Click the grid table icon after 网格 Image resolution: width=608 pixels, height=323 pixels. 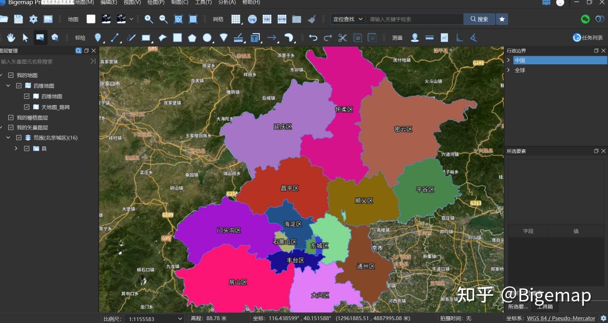pos(236,19)
